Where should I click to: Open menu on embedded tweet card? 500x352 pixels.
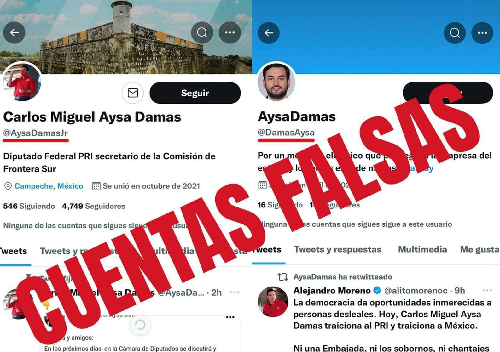(x=230, y=317)
